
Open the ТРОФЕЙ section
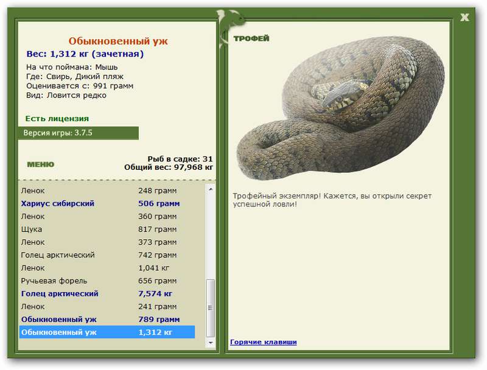tap(251, 38)
